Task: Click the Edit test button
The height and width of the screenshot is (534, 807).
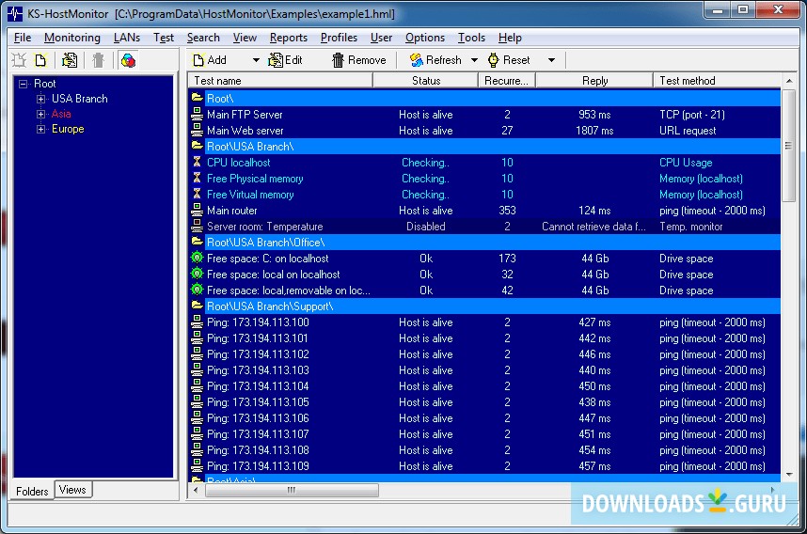Action: [286, 60]
